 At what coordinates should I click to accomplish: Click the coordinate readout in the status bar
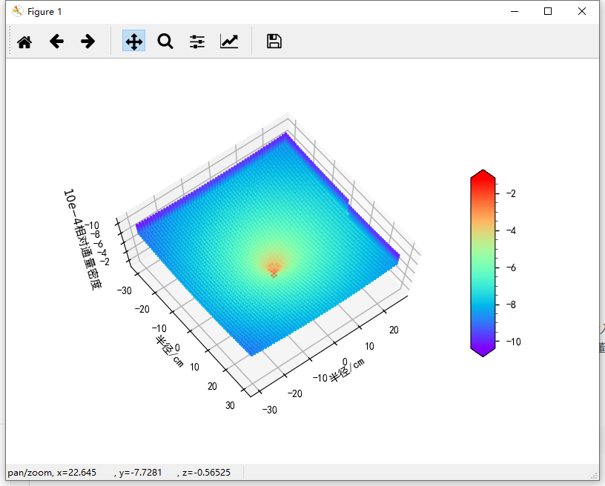point(119,472)
